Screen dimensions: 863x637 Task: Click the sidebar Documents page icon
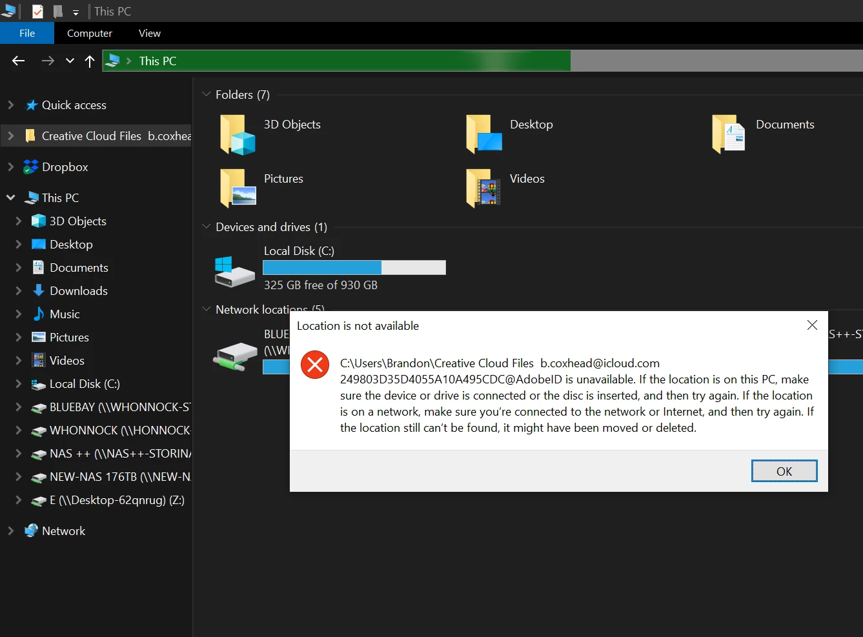point(39,267)
